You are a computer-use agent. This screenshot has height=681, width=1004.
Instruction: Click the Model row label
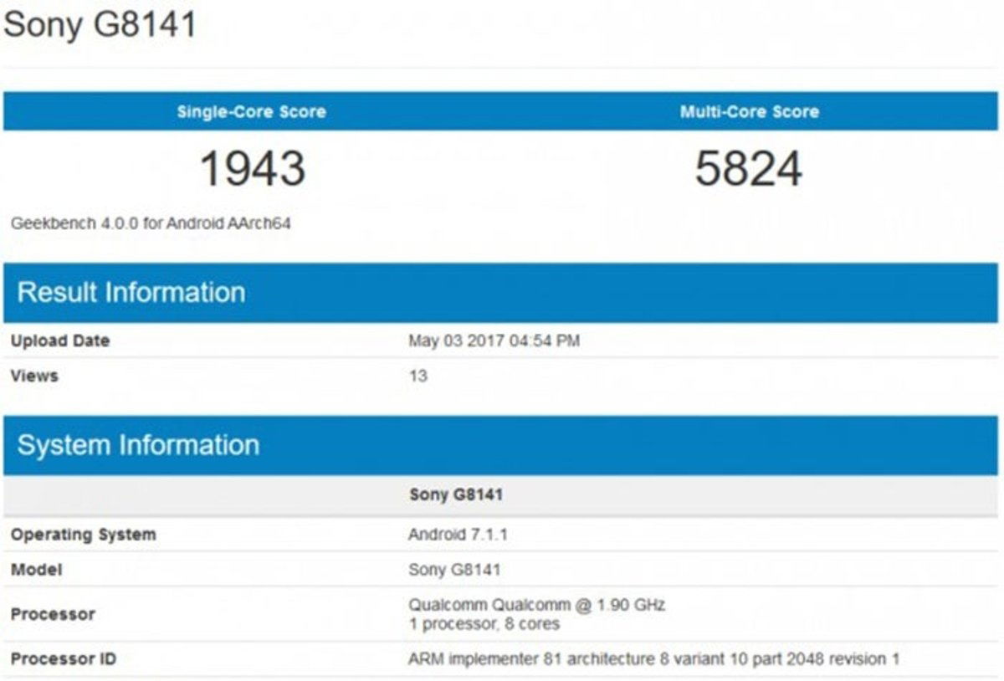click(x=36, y=570)
